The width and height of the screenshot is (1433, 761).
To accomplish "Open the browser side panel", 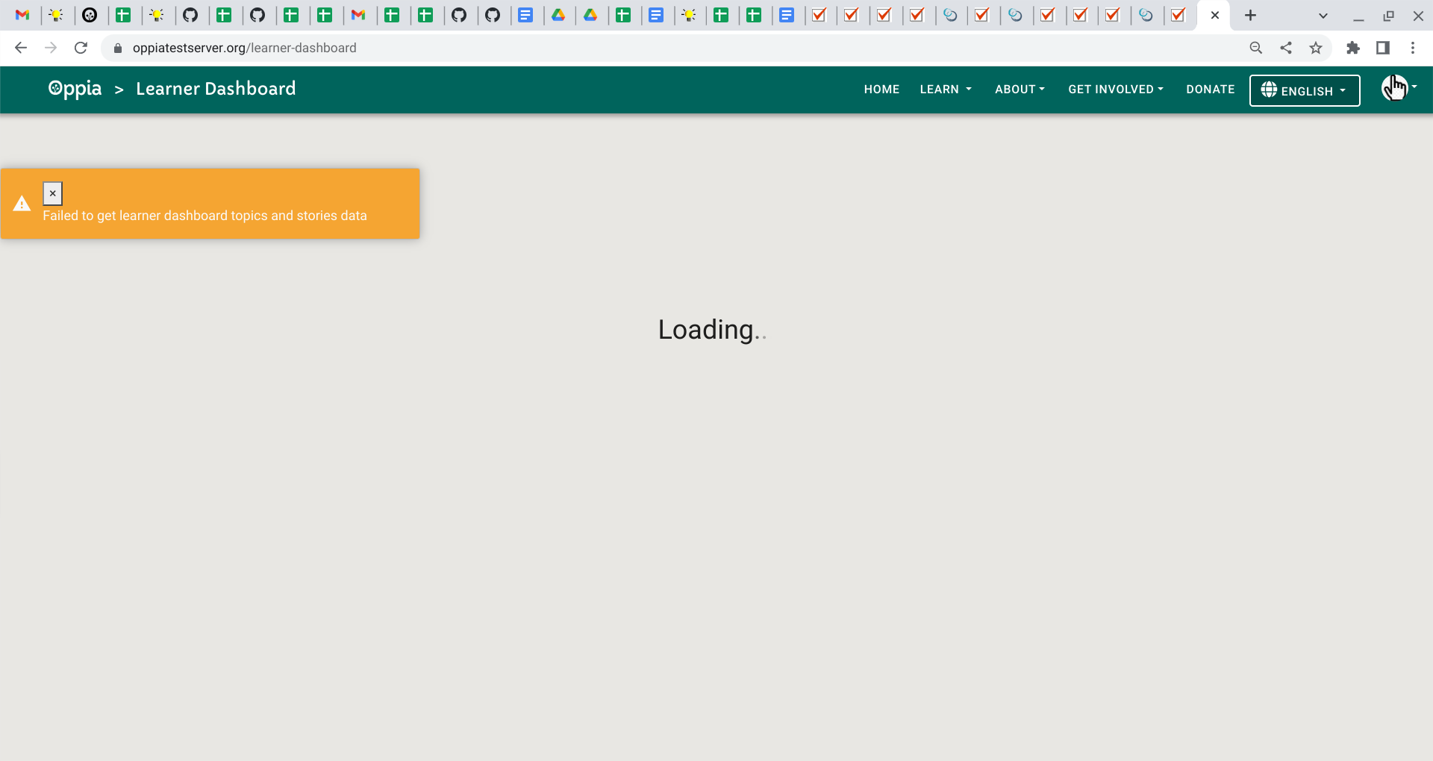I will (1382, 47).
